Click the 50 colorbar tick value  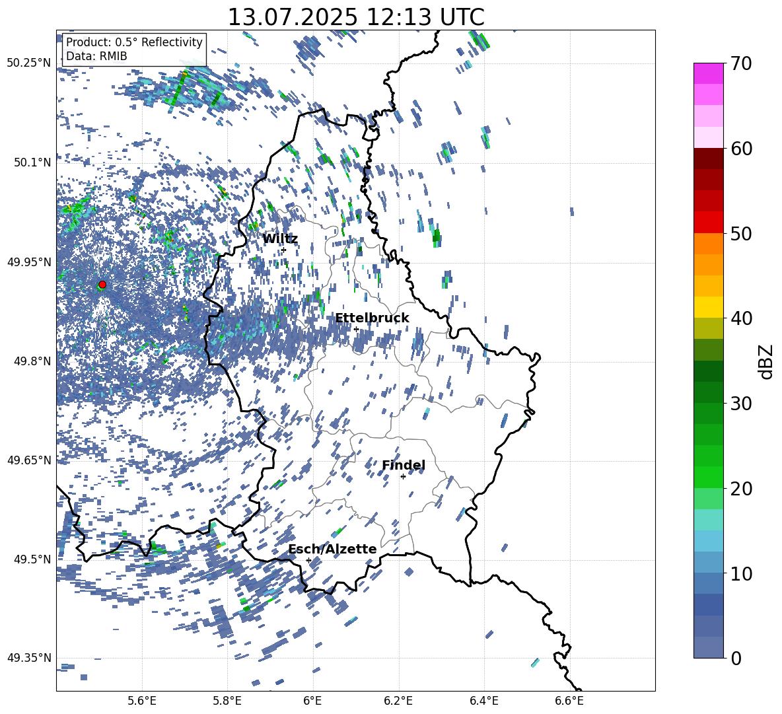(741, 234)
